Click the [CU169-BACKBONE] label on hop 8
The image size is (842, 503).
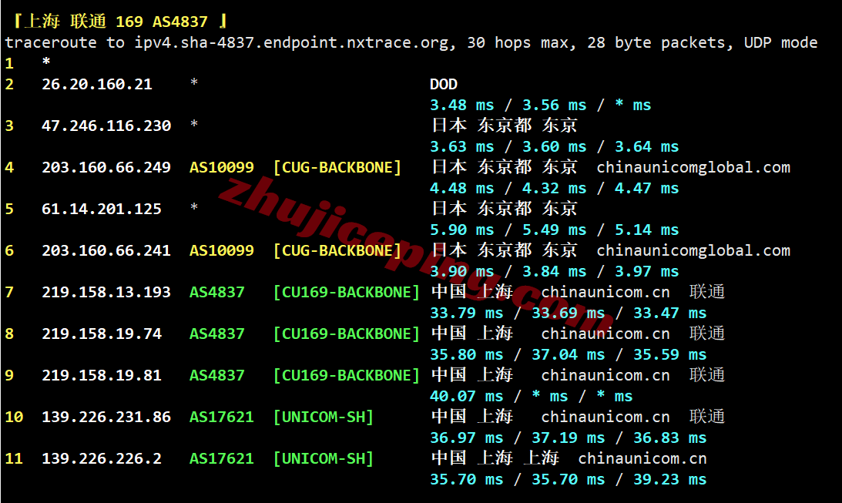[347, 334]
